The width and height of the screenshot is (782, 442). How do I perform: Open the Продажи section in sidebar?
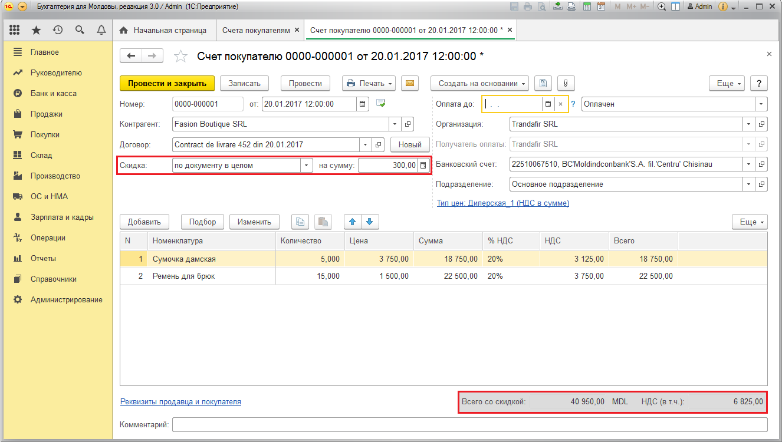coord(47,114)
